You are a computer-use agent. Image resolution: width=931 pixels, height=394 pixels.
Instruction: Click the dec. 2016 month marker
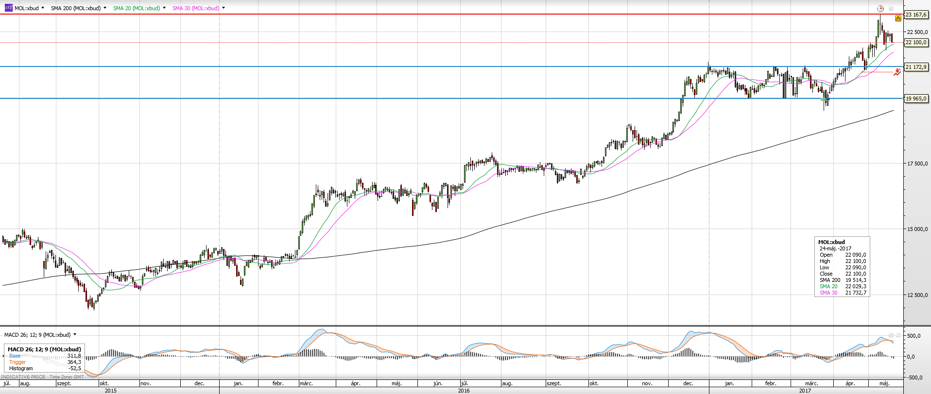click(688, 383)
